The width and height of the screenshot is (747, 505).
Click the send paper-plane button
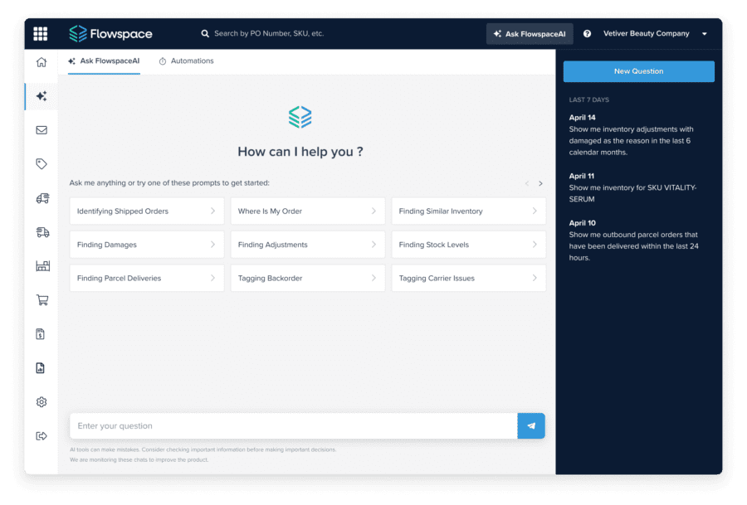pyautogui.click(x=530, y=425)
